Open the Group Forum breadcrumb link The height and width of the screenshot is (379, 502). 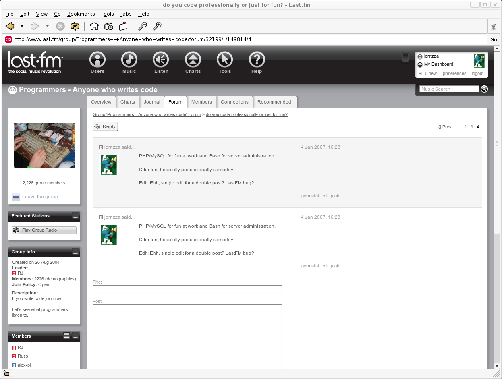click(147, 114)
